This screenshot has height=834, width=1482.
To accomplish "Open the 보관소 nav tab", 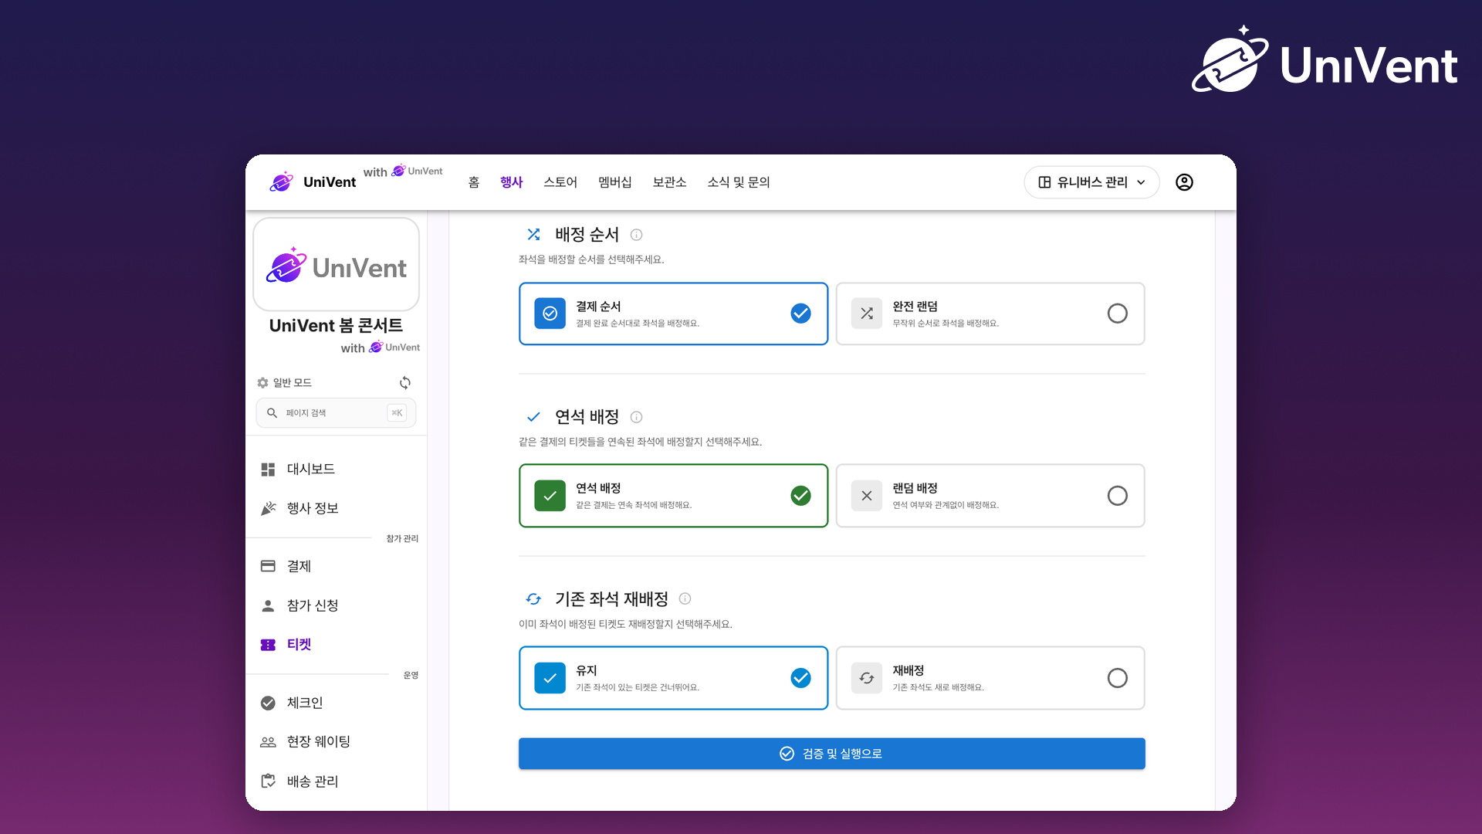I will click(x=669, y=182).
